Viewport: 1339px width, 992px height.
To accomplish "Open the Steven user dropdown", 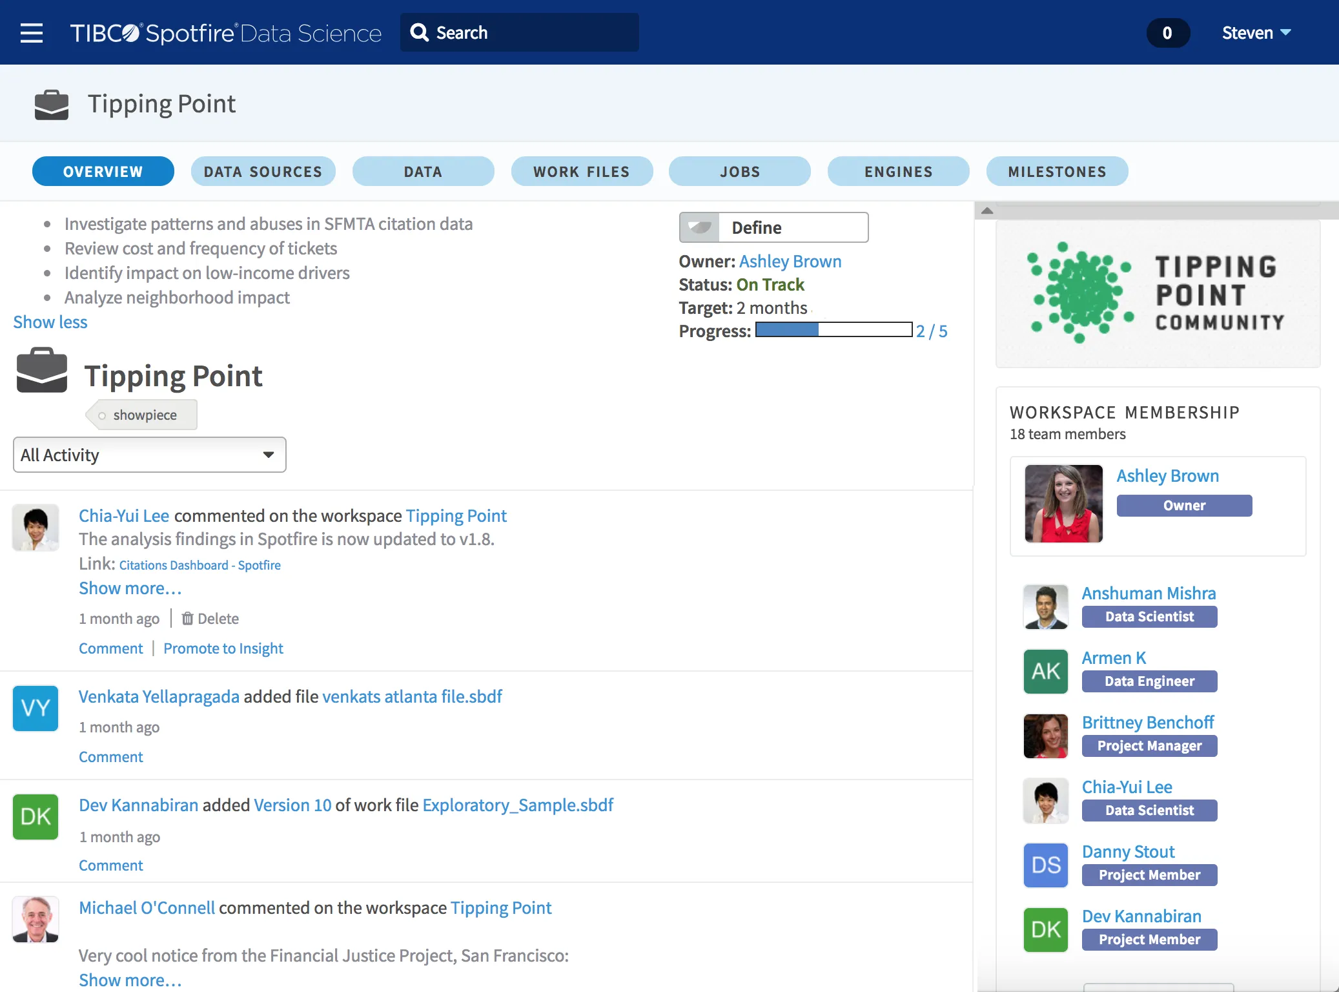I will (x=1256, y=33).
